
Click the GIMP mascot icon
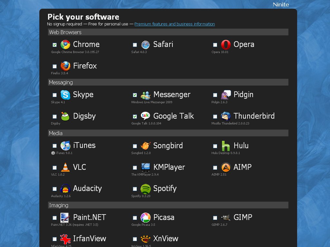(x=226, y=218)
